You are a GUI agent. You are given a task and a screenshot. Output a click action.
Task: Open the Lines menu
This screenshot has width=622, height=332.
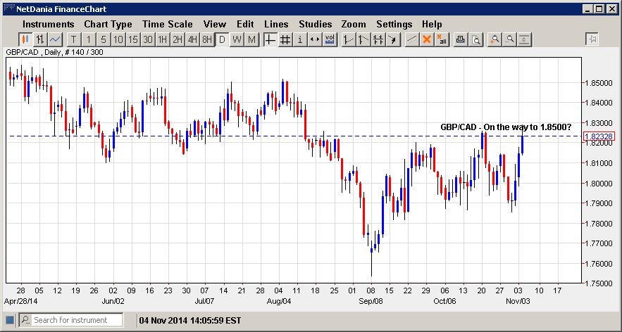click(276, 24)
